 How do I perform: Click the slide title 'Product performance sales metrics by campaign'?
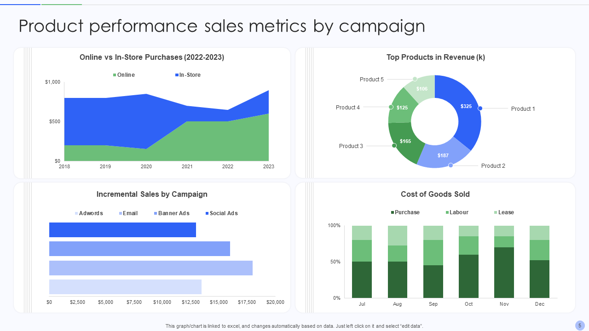(222, 26)
